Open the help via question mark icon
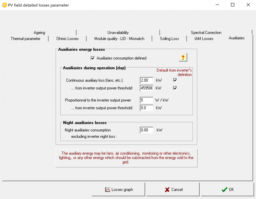Viewport: 256px width, 199px height. (183, 57)
